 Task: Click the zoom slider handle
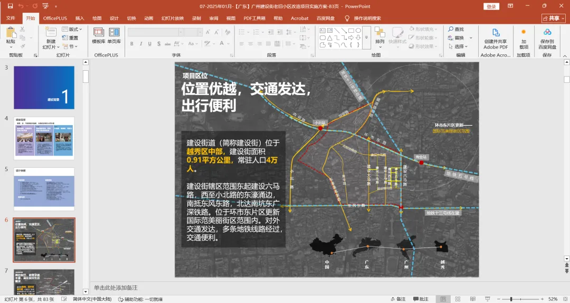click(x=511, y=299)
